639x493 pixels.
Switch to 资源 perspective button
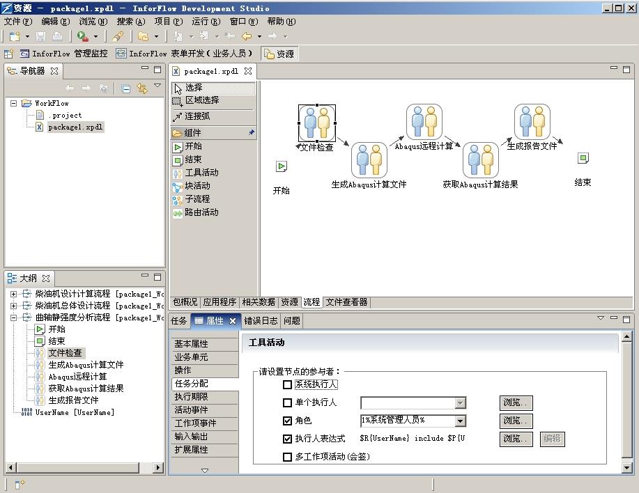[x=279, y=54]
